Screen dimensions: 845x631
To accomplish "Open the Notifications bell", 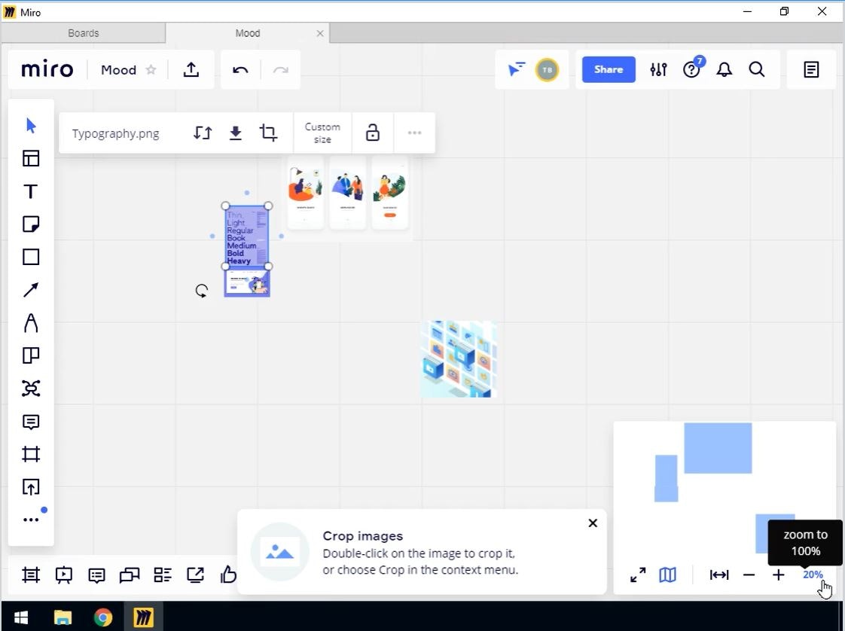I will point(725,69).
